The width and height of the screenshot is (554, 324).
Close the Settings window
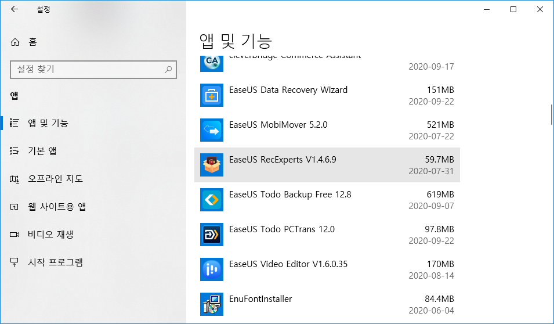[540, 9]
